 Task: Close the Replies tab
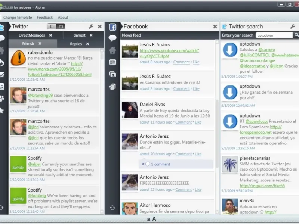click(87, 44)
